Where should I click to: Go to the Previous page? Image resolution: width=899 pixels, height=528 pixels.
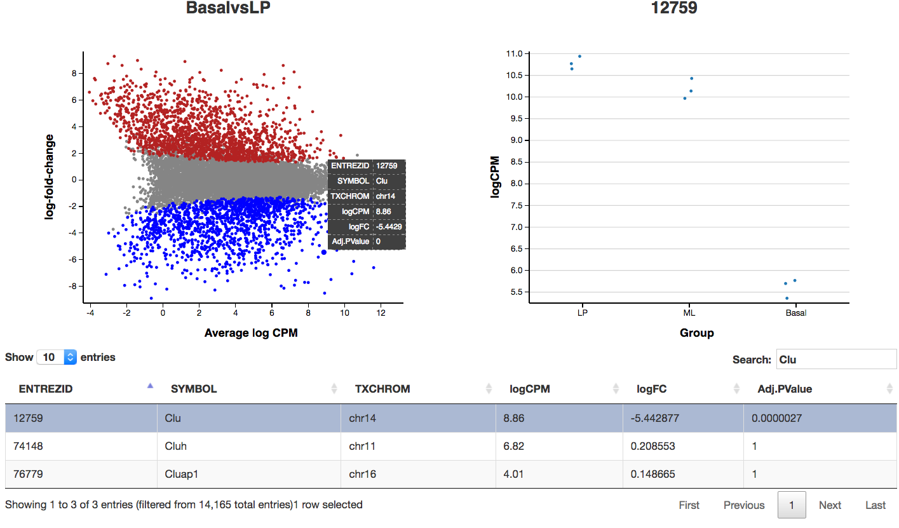pyautogui.click(x=743, y=505)
